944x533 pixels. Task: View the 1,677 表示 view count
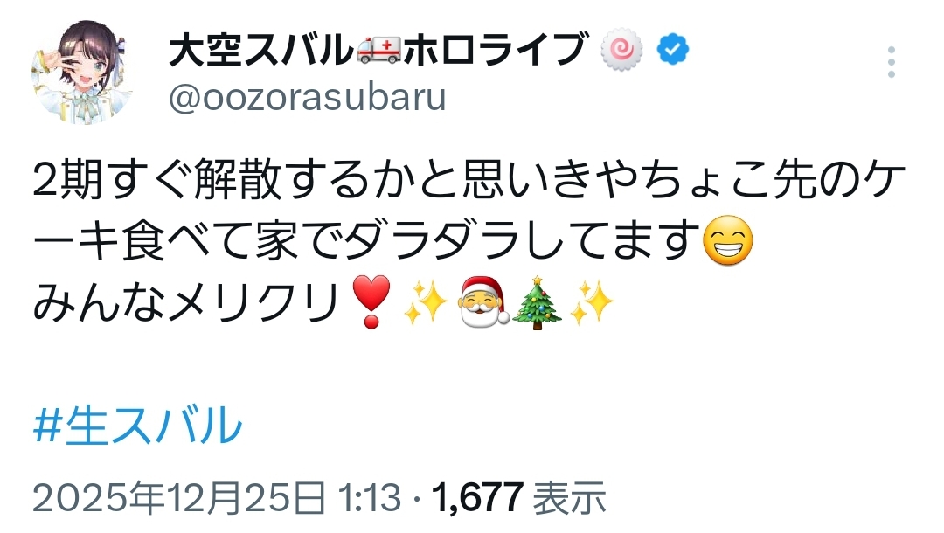518,498
